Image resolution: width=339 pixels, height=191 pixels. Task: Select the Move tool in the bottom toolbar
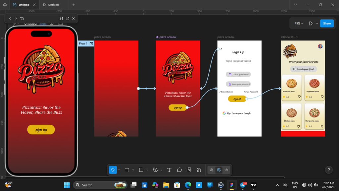coord(113,170)
